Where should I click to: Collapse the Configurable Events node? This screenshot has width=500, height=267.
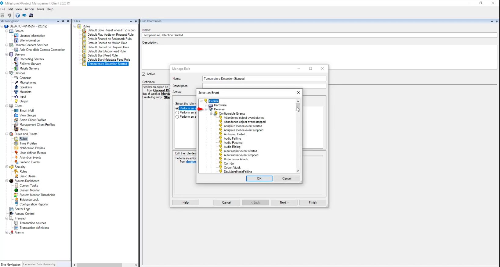[211, 113]
